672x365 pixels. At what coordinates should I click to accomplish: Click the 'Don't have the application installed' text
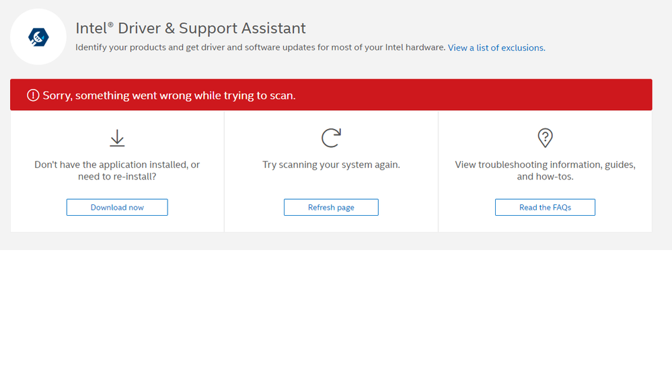click(x=117, y=171)
